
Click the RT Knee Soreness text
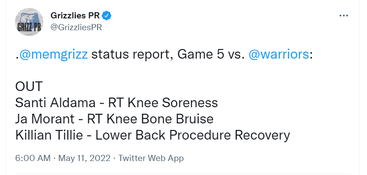(x=163, y=103)
